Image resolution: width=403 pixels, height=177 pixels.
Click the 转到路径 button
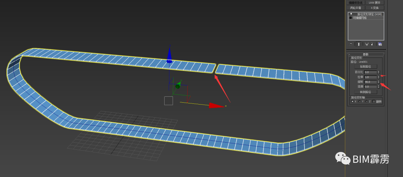coord(366,92)
